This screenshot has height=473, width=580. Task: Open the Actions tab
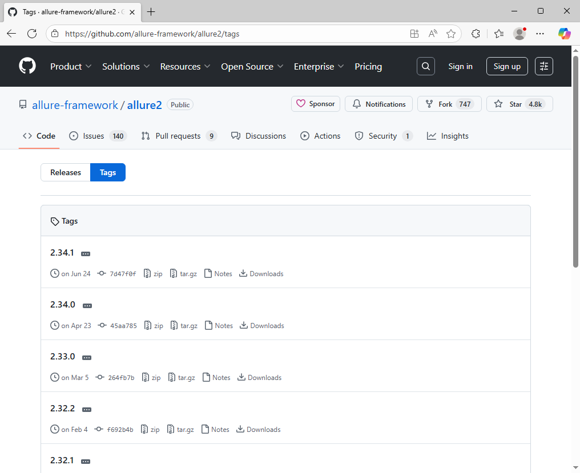coord(320,136)
